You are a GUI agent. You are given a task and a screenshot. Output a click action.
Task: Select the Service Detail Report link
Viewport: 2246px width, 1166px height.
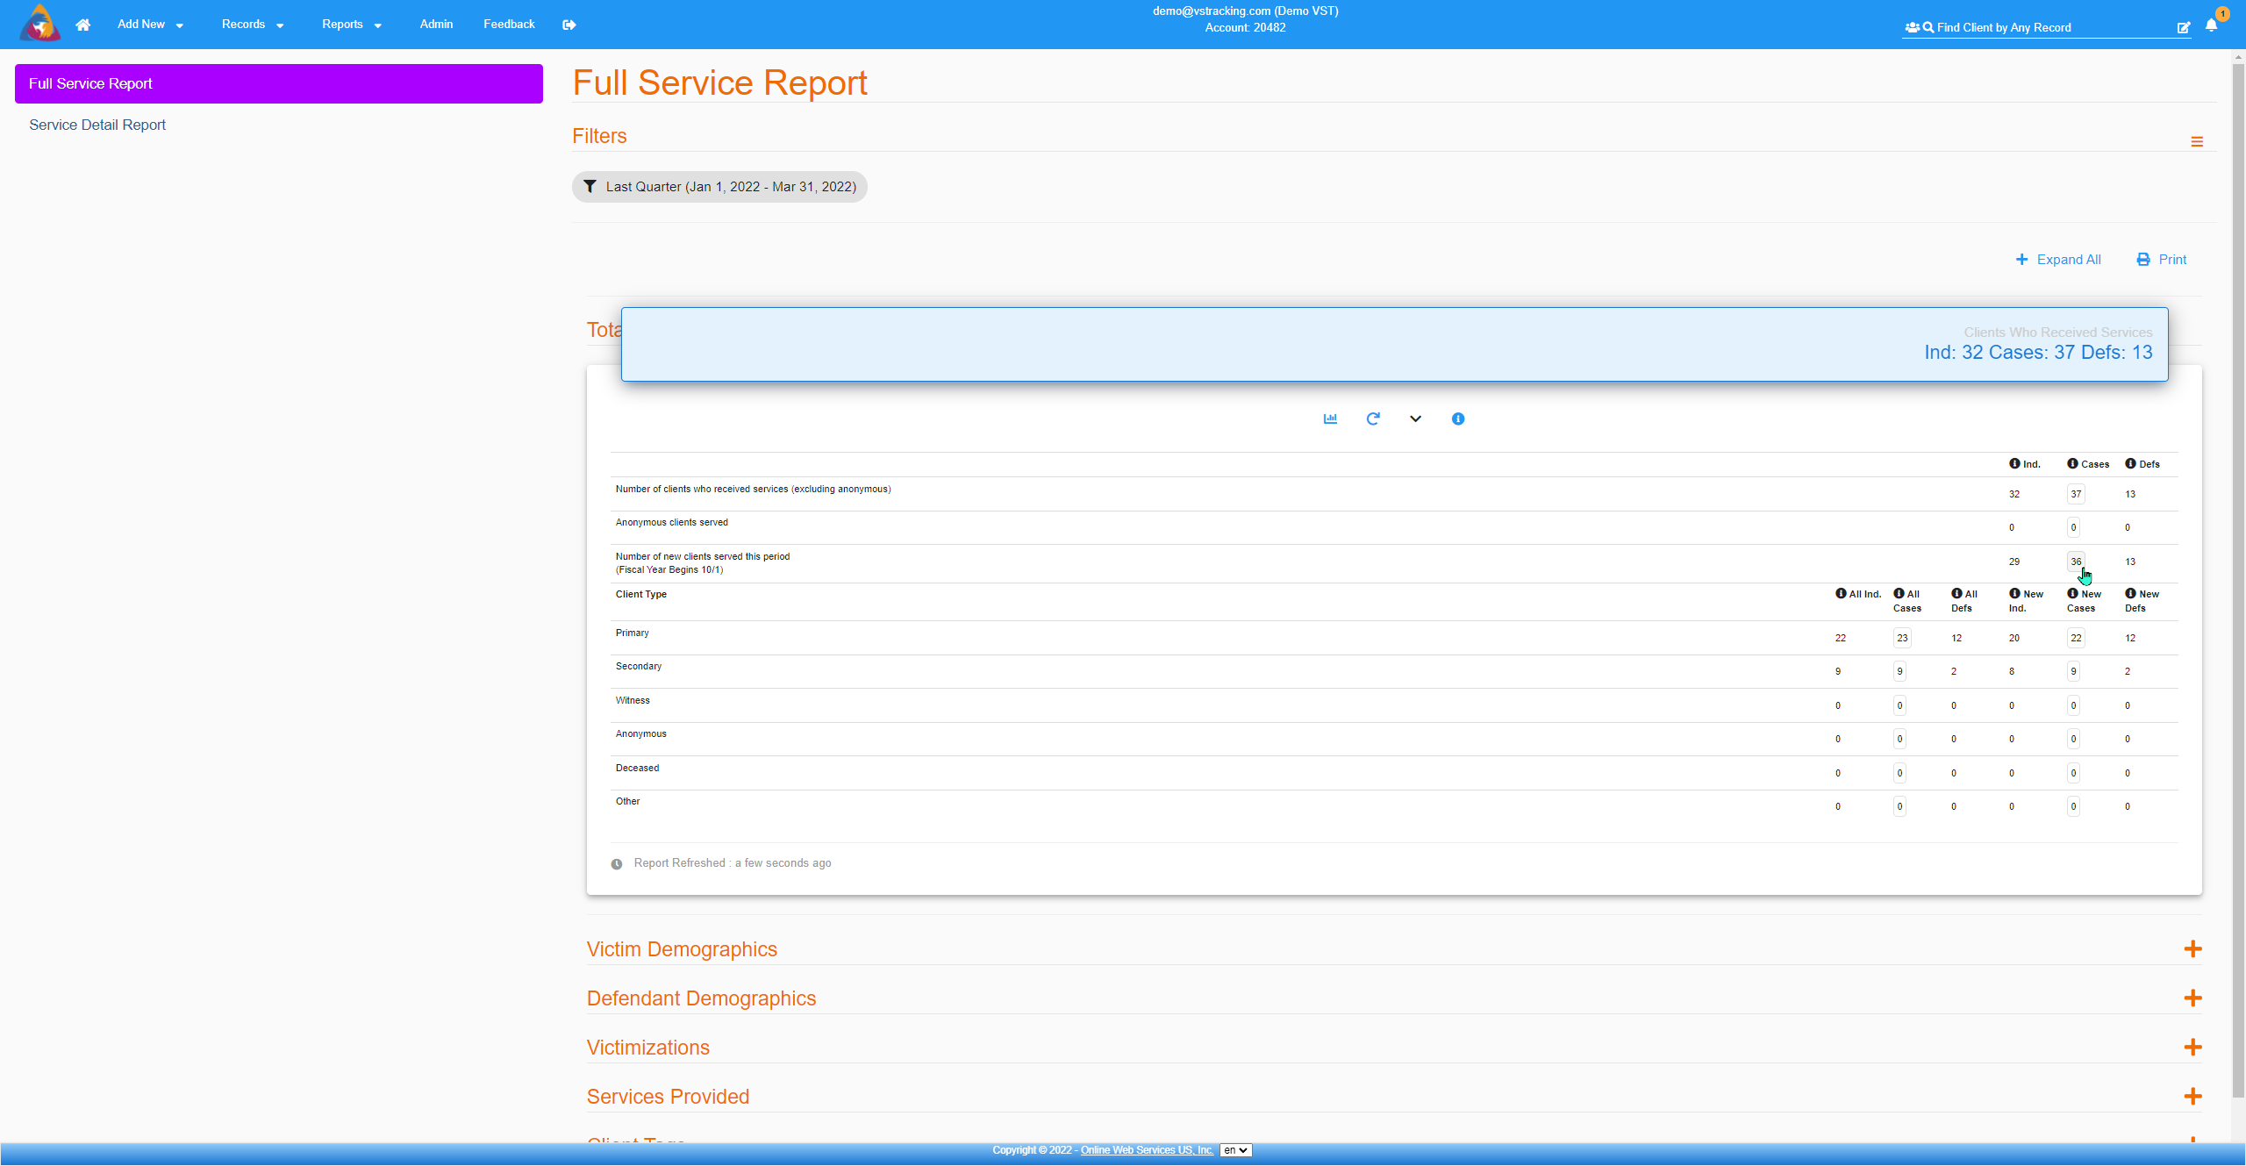[97, 125]
